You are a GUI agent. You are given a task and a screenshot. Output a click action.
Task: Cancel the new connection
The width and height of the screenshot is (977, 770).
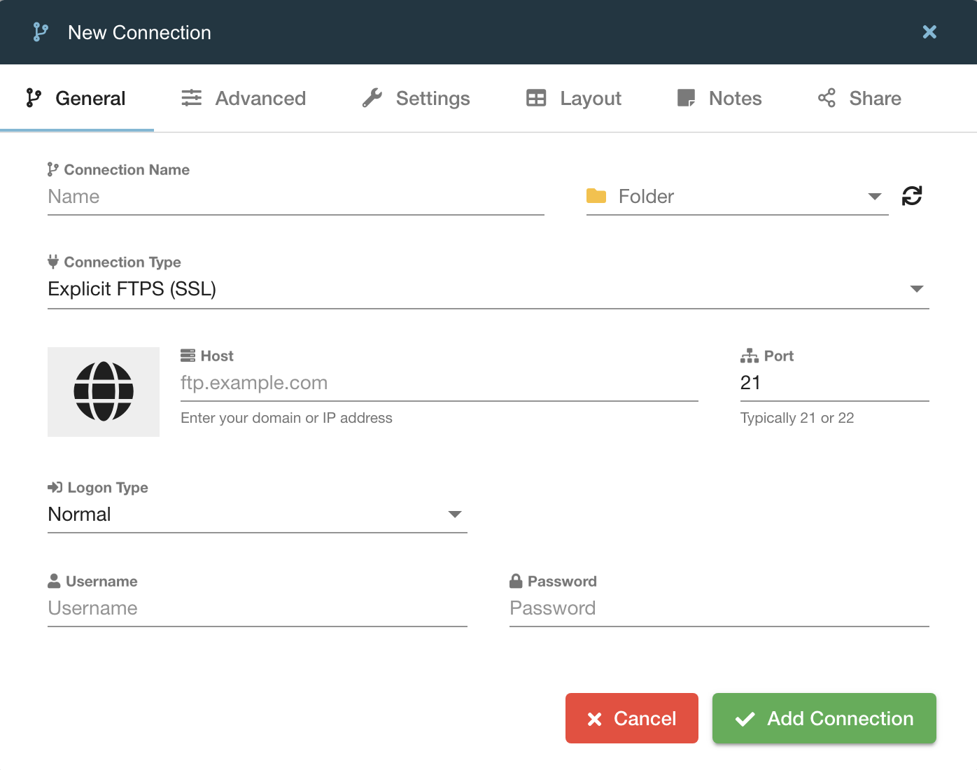point(632,718)
